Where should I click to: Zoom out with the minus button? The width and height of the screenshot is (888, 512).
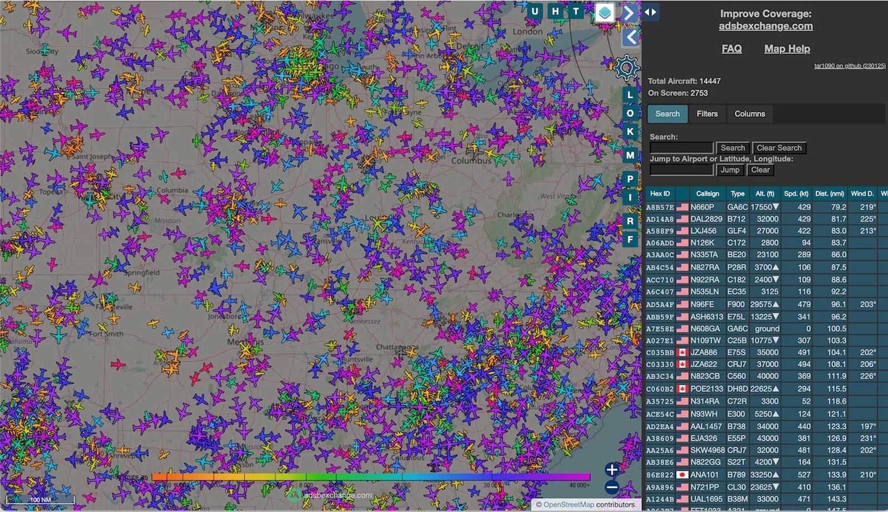click(612, 488)
